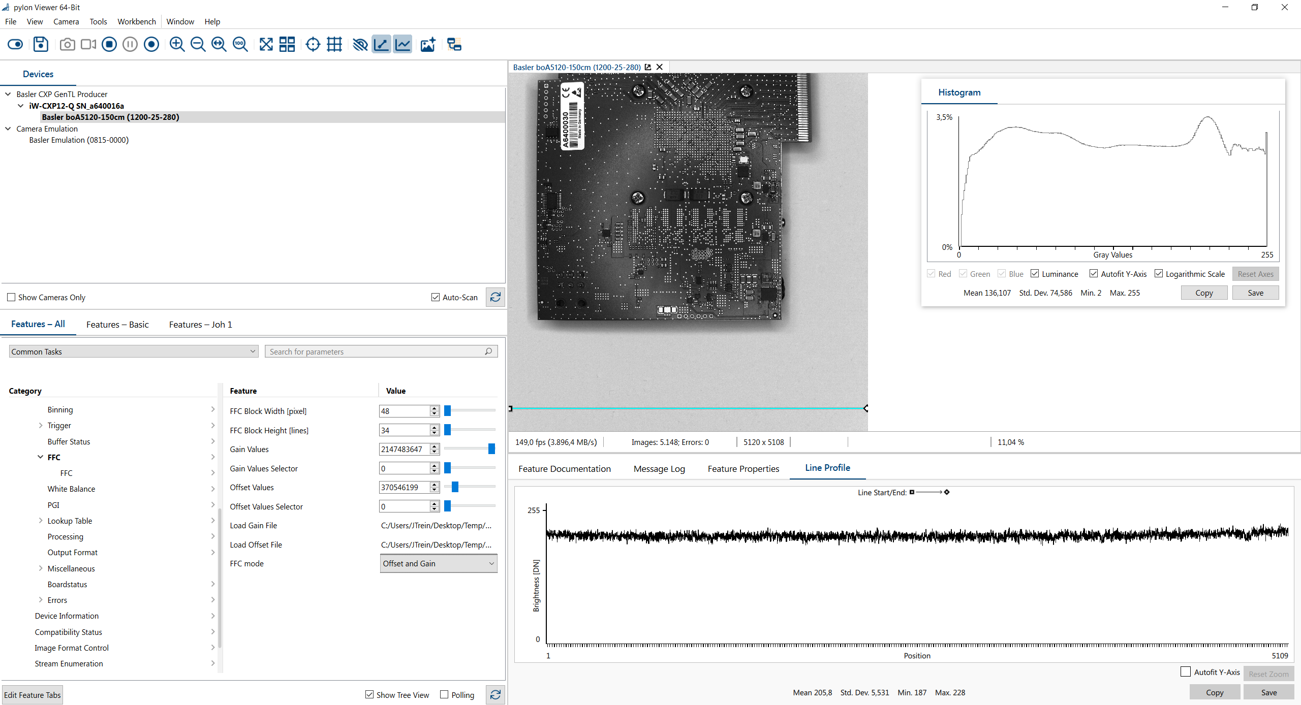Image resolution: width=1301 pixels, height=705 pixels.
Task: Click the fullscreen expand arrows icon
Action: 266,45
